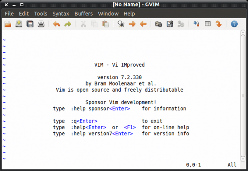Open the Help menu

click(x=129, y=14)
